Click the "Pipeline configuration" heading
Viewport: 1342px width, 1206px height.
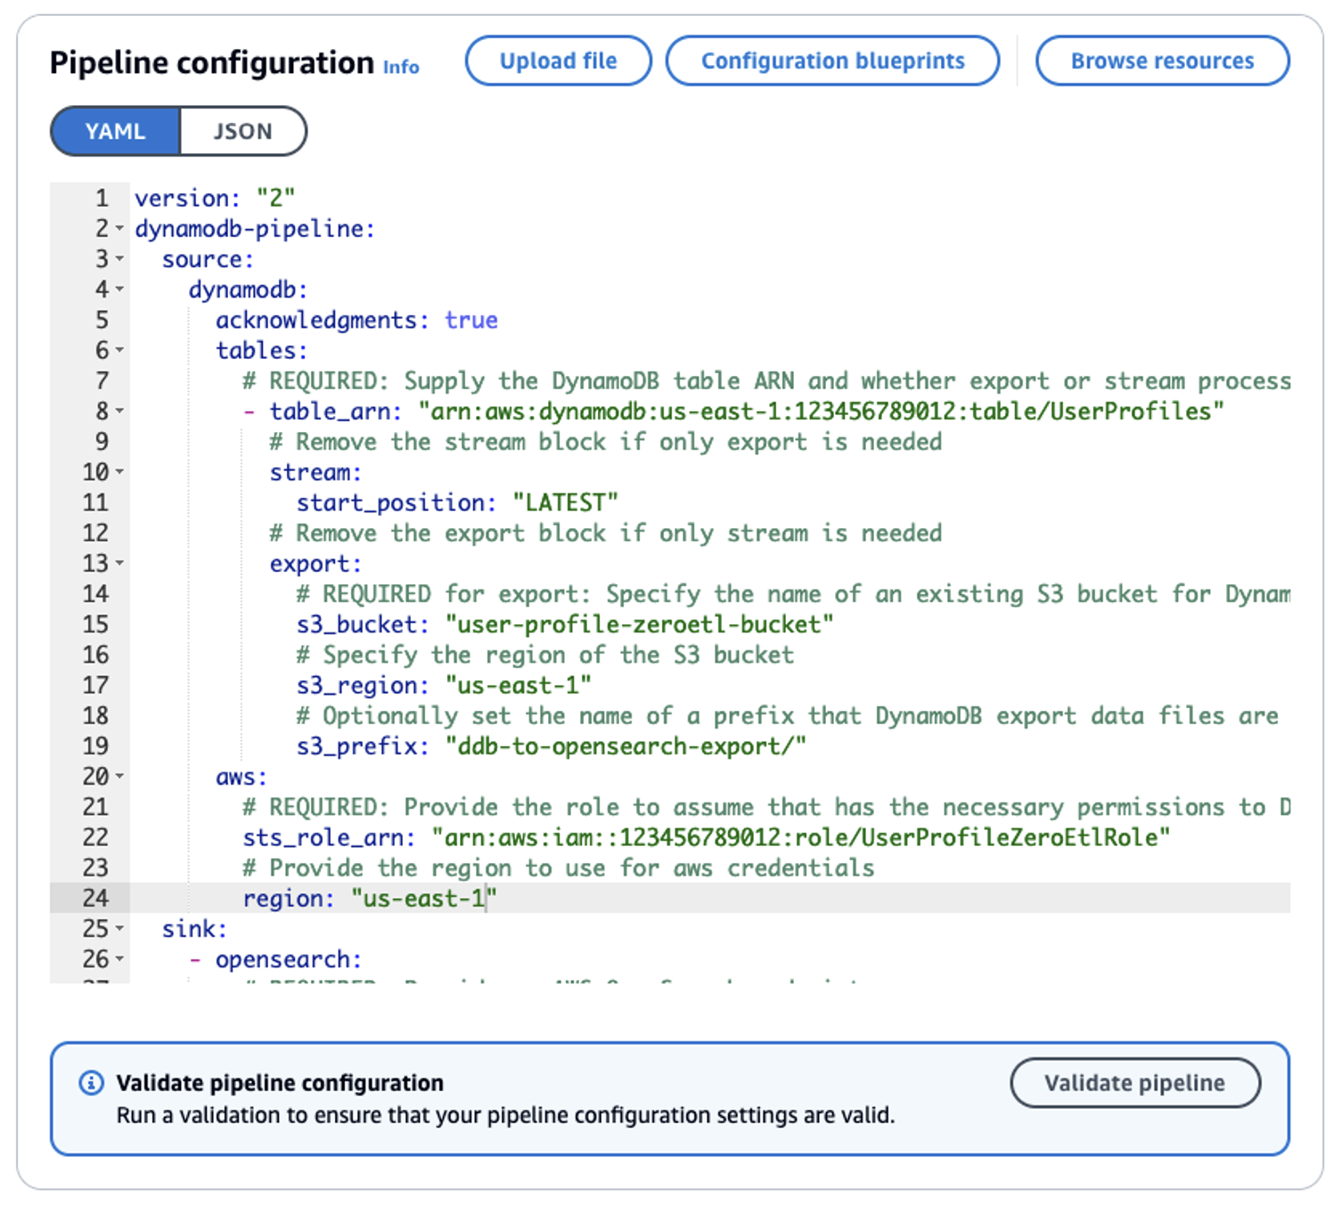click(x=212, y=63)
